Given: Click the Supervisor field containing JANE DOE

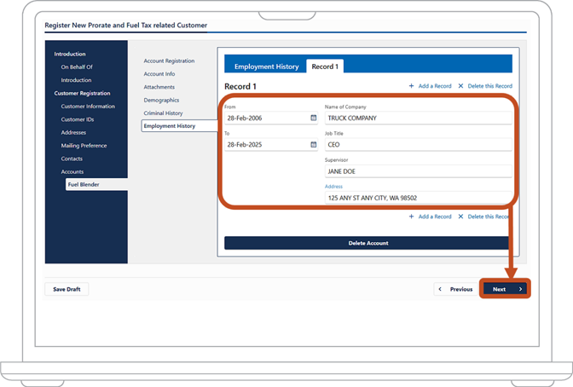Looking at the screenshot, I should pos(418,171).
